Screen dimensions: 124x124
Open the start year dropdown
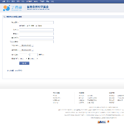pos(23,59)
